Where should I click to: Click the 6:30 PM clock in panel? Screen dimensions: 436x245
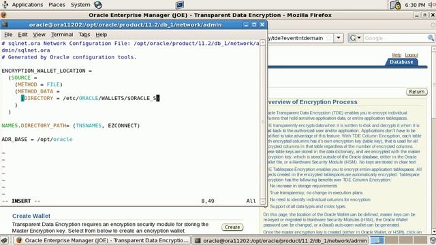click(415, 5)
